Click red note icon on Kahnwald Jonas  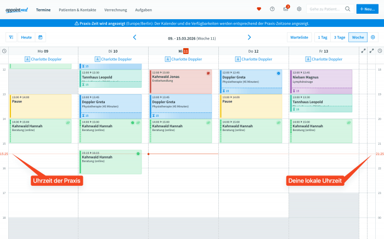tap(208, 73)
